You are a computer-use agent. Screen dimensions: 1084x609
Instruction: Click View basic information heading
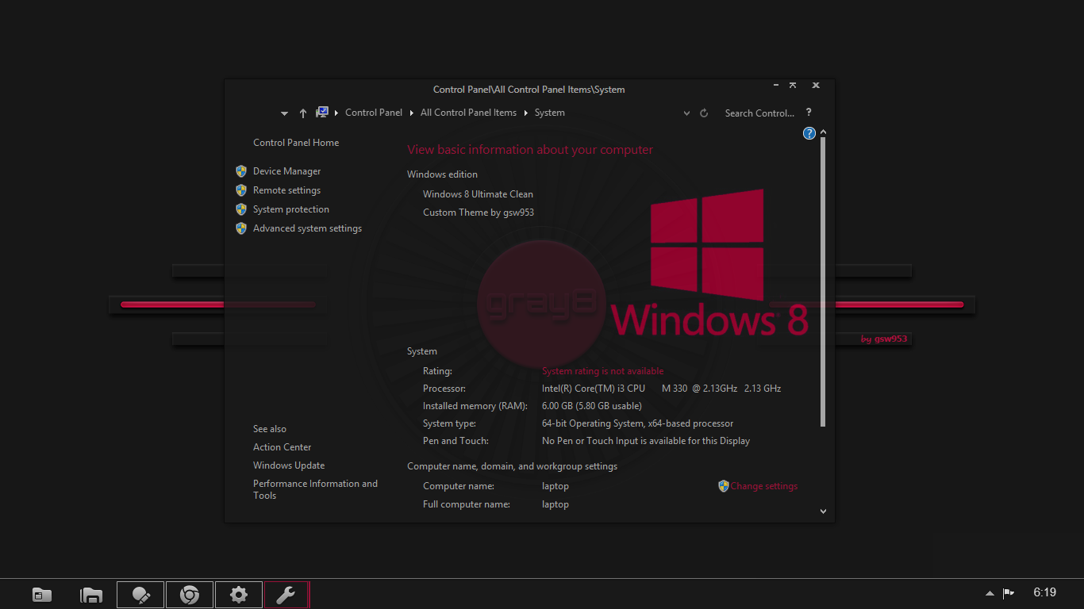(530, 150)
